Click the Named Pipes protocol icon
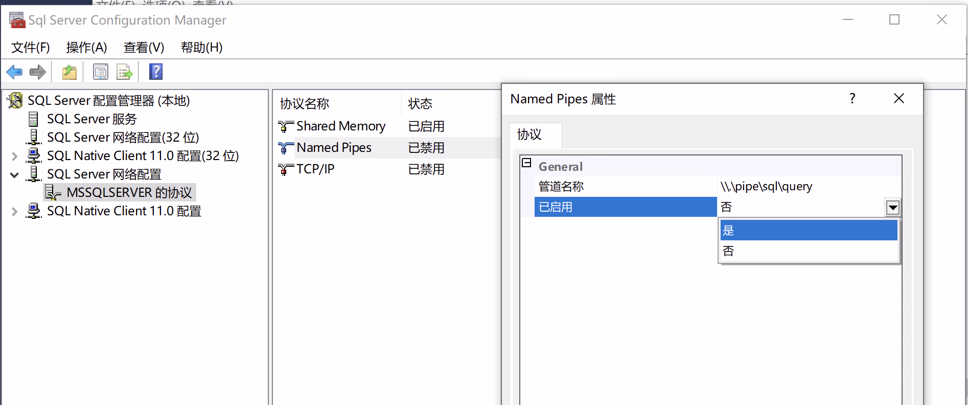This screenshot has height=405, width=968. [286, 148]
